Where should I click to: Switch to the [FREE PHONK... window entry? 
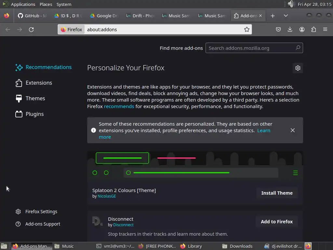[x=157, y=246]
